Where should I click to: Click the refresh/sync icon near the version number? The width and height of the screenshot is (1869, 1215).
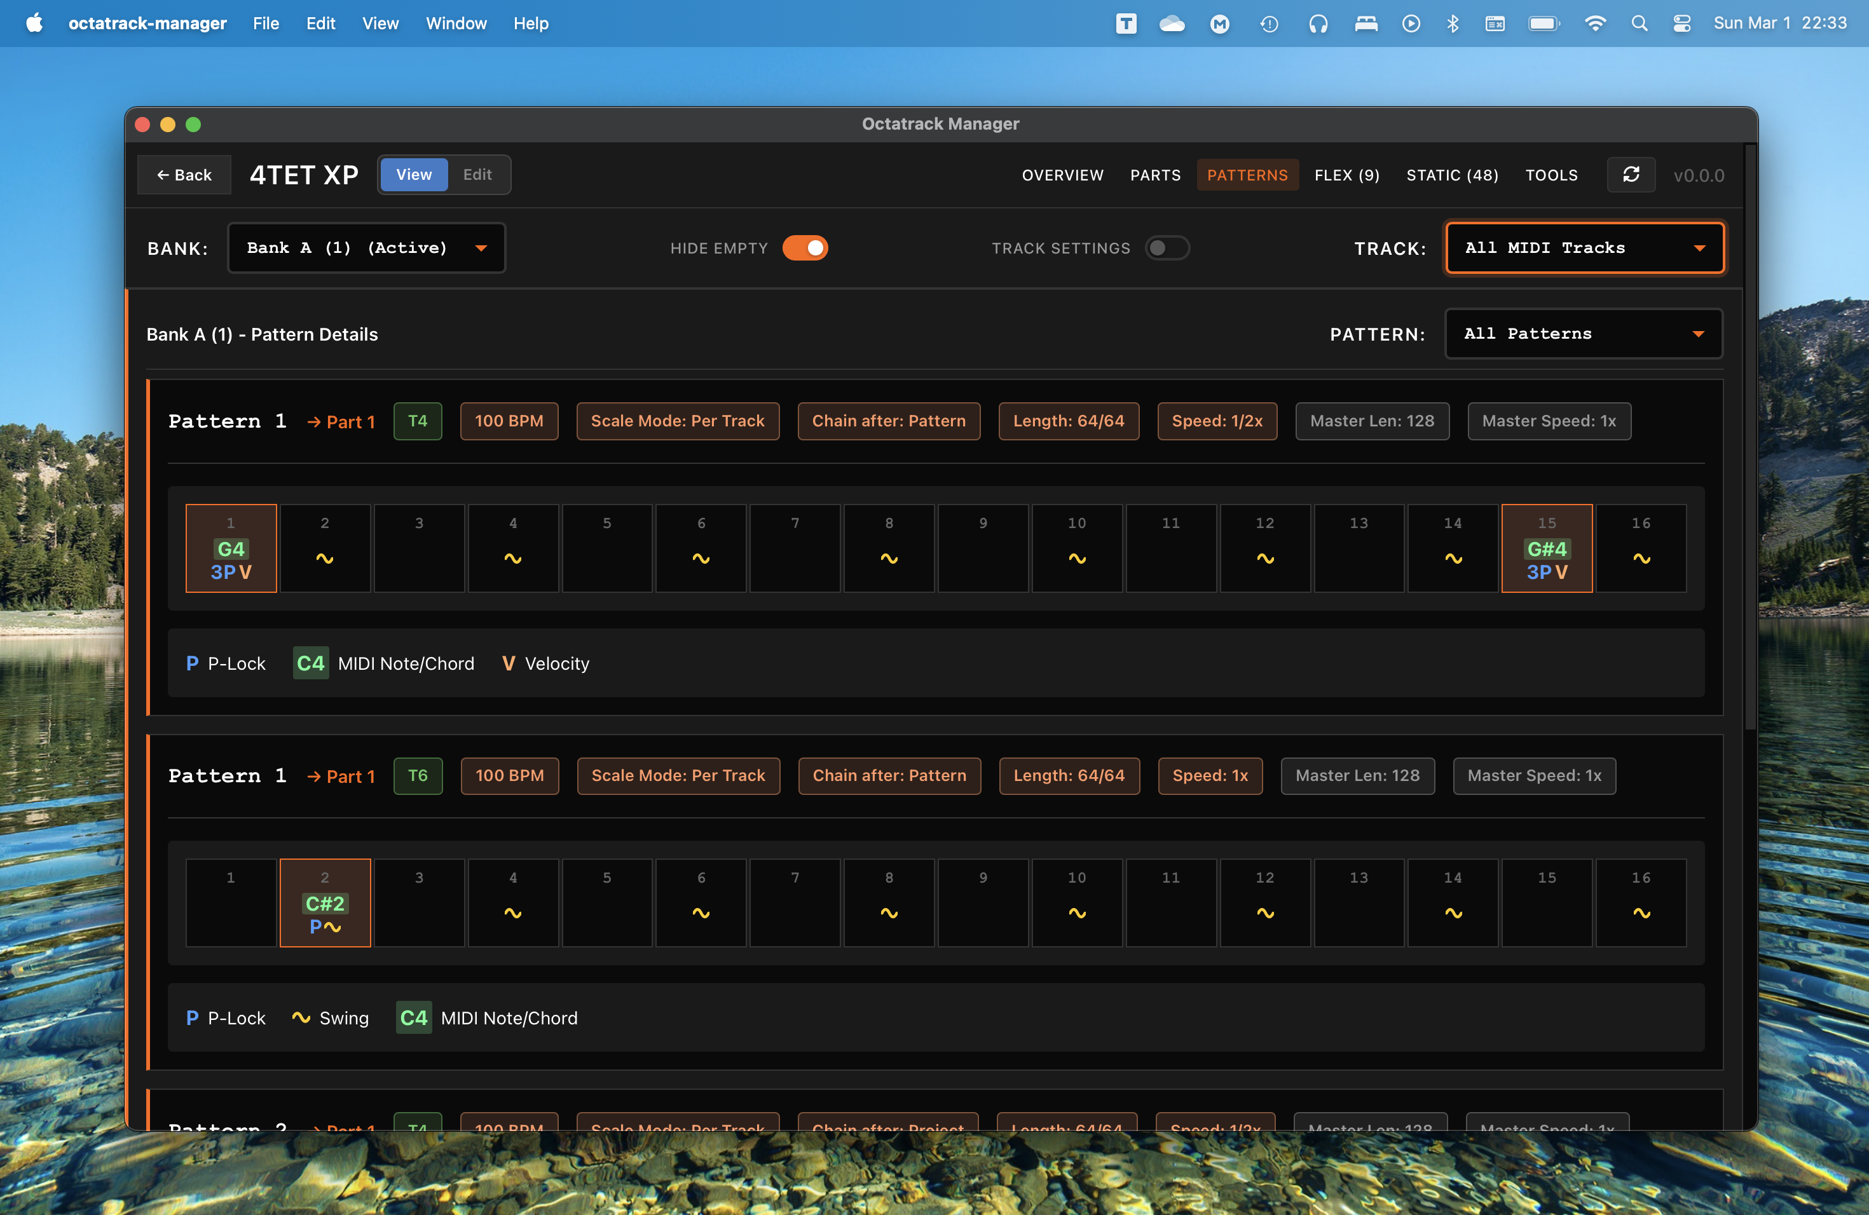pyautogui.click(x=1631, y=174)
